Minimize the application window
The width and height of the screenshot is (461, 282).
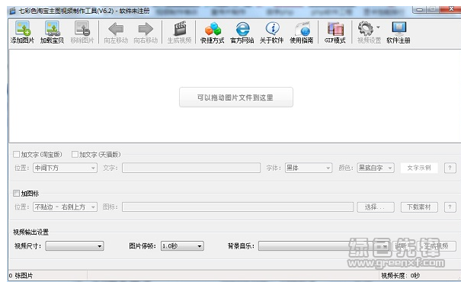[x=420, y=10]
